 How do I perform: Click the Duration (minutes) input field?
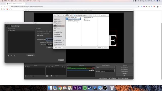50,40
